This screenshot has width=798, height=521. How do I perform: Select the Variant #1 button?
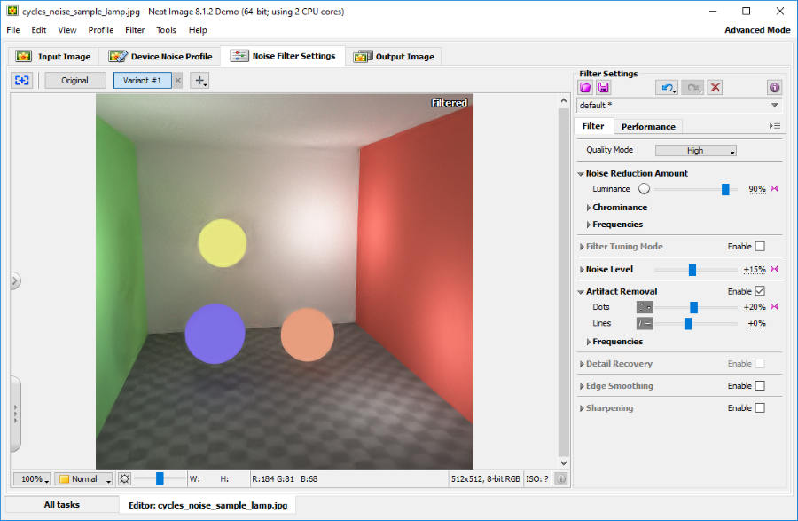(142, 81)
